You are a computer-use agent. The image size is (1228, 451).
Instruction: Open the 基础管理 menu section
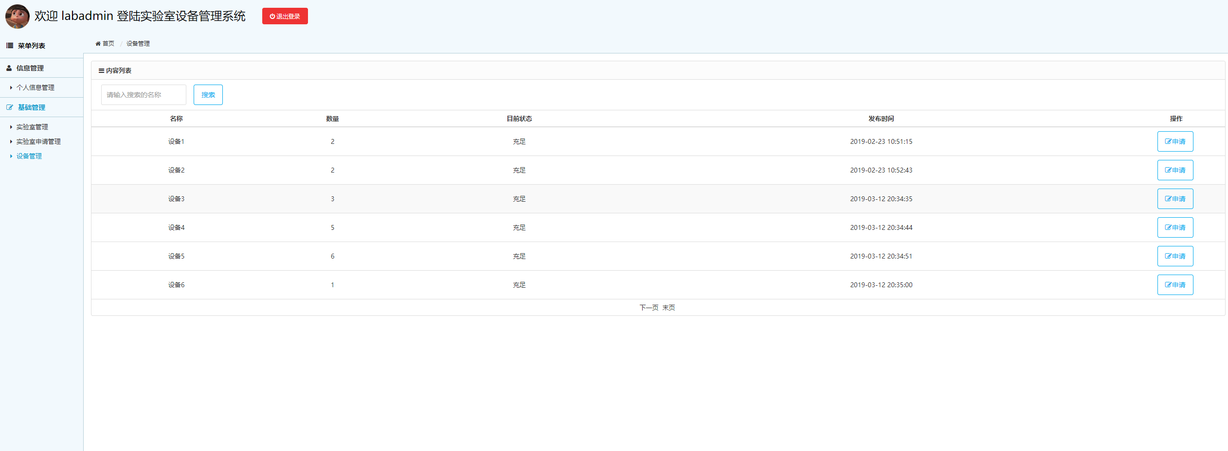click(x=32, y=107)
